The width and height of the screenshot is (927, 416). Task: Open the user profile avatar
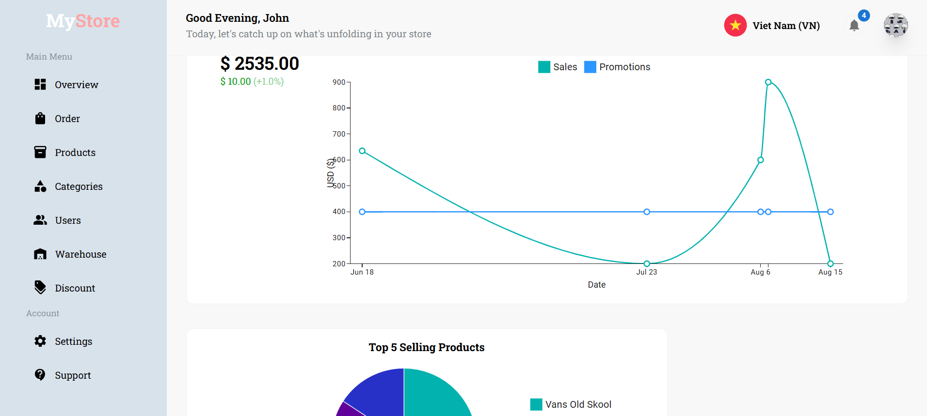[895, 25]
